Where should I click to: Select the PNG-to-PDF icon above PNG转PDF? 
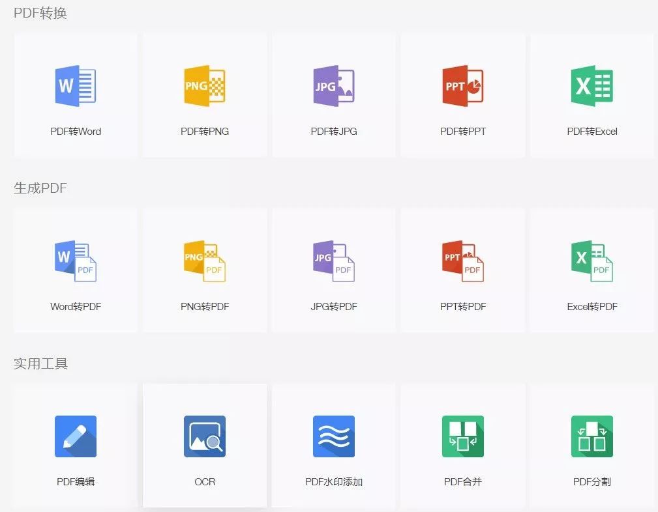point(205,261)
